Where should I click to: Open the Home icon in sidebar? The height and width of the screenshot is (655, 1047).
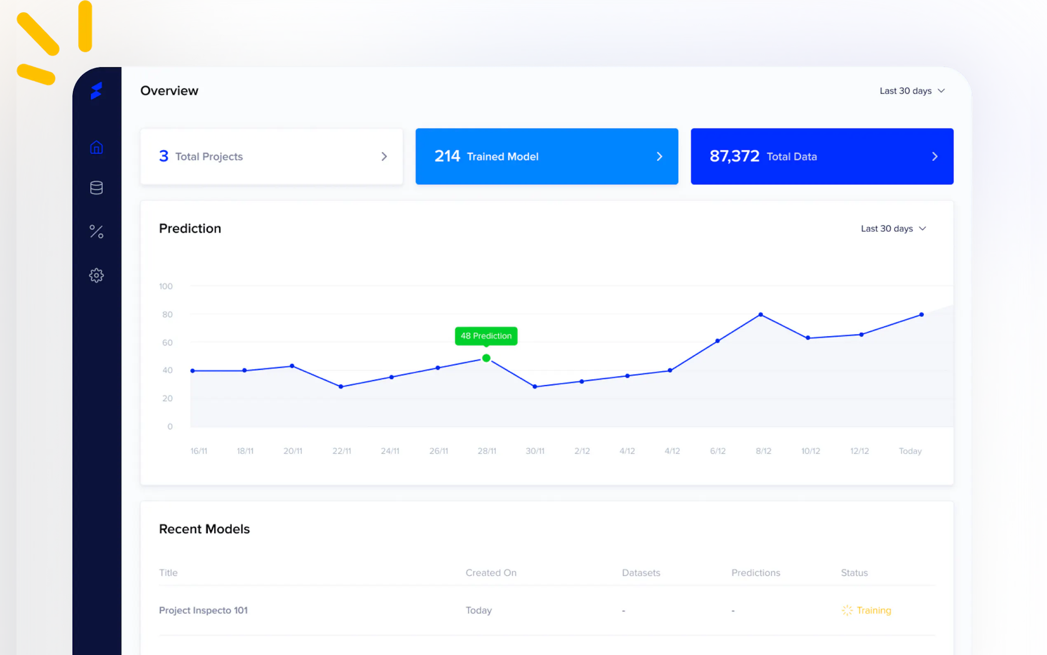point(96,147)
